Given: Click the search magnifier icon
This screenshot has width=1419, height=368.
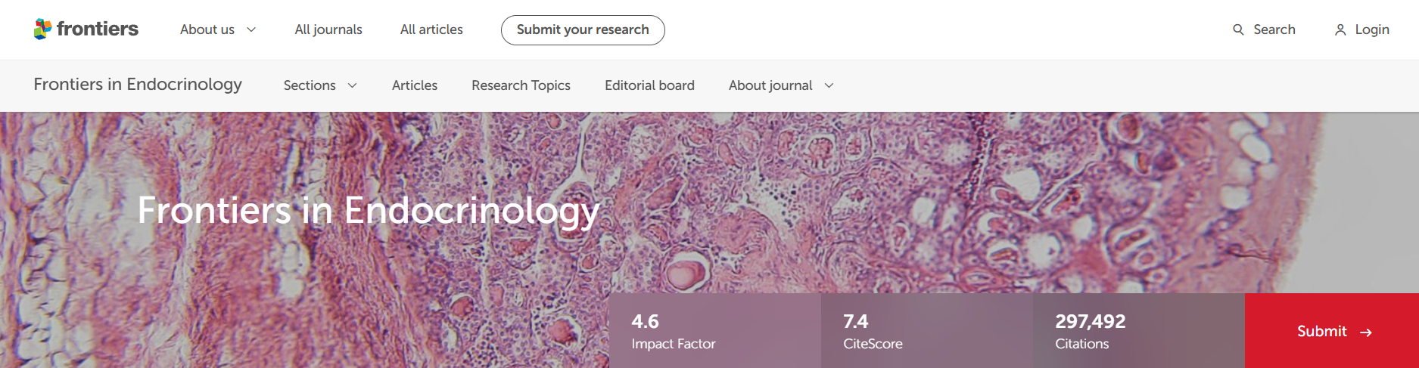Looking at the screenshot, I should 1238,29.
